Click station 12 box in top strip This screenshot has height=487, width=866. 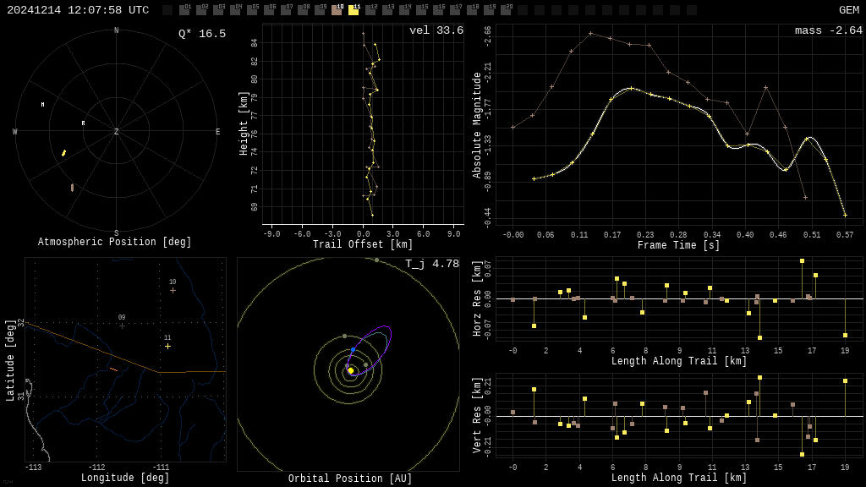click(370, 10)
